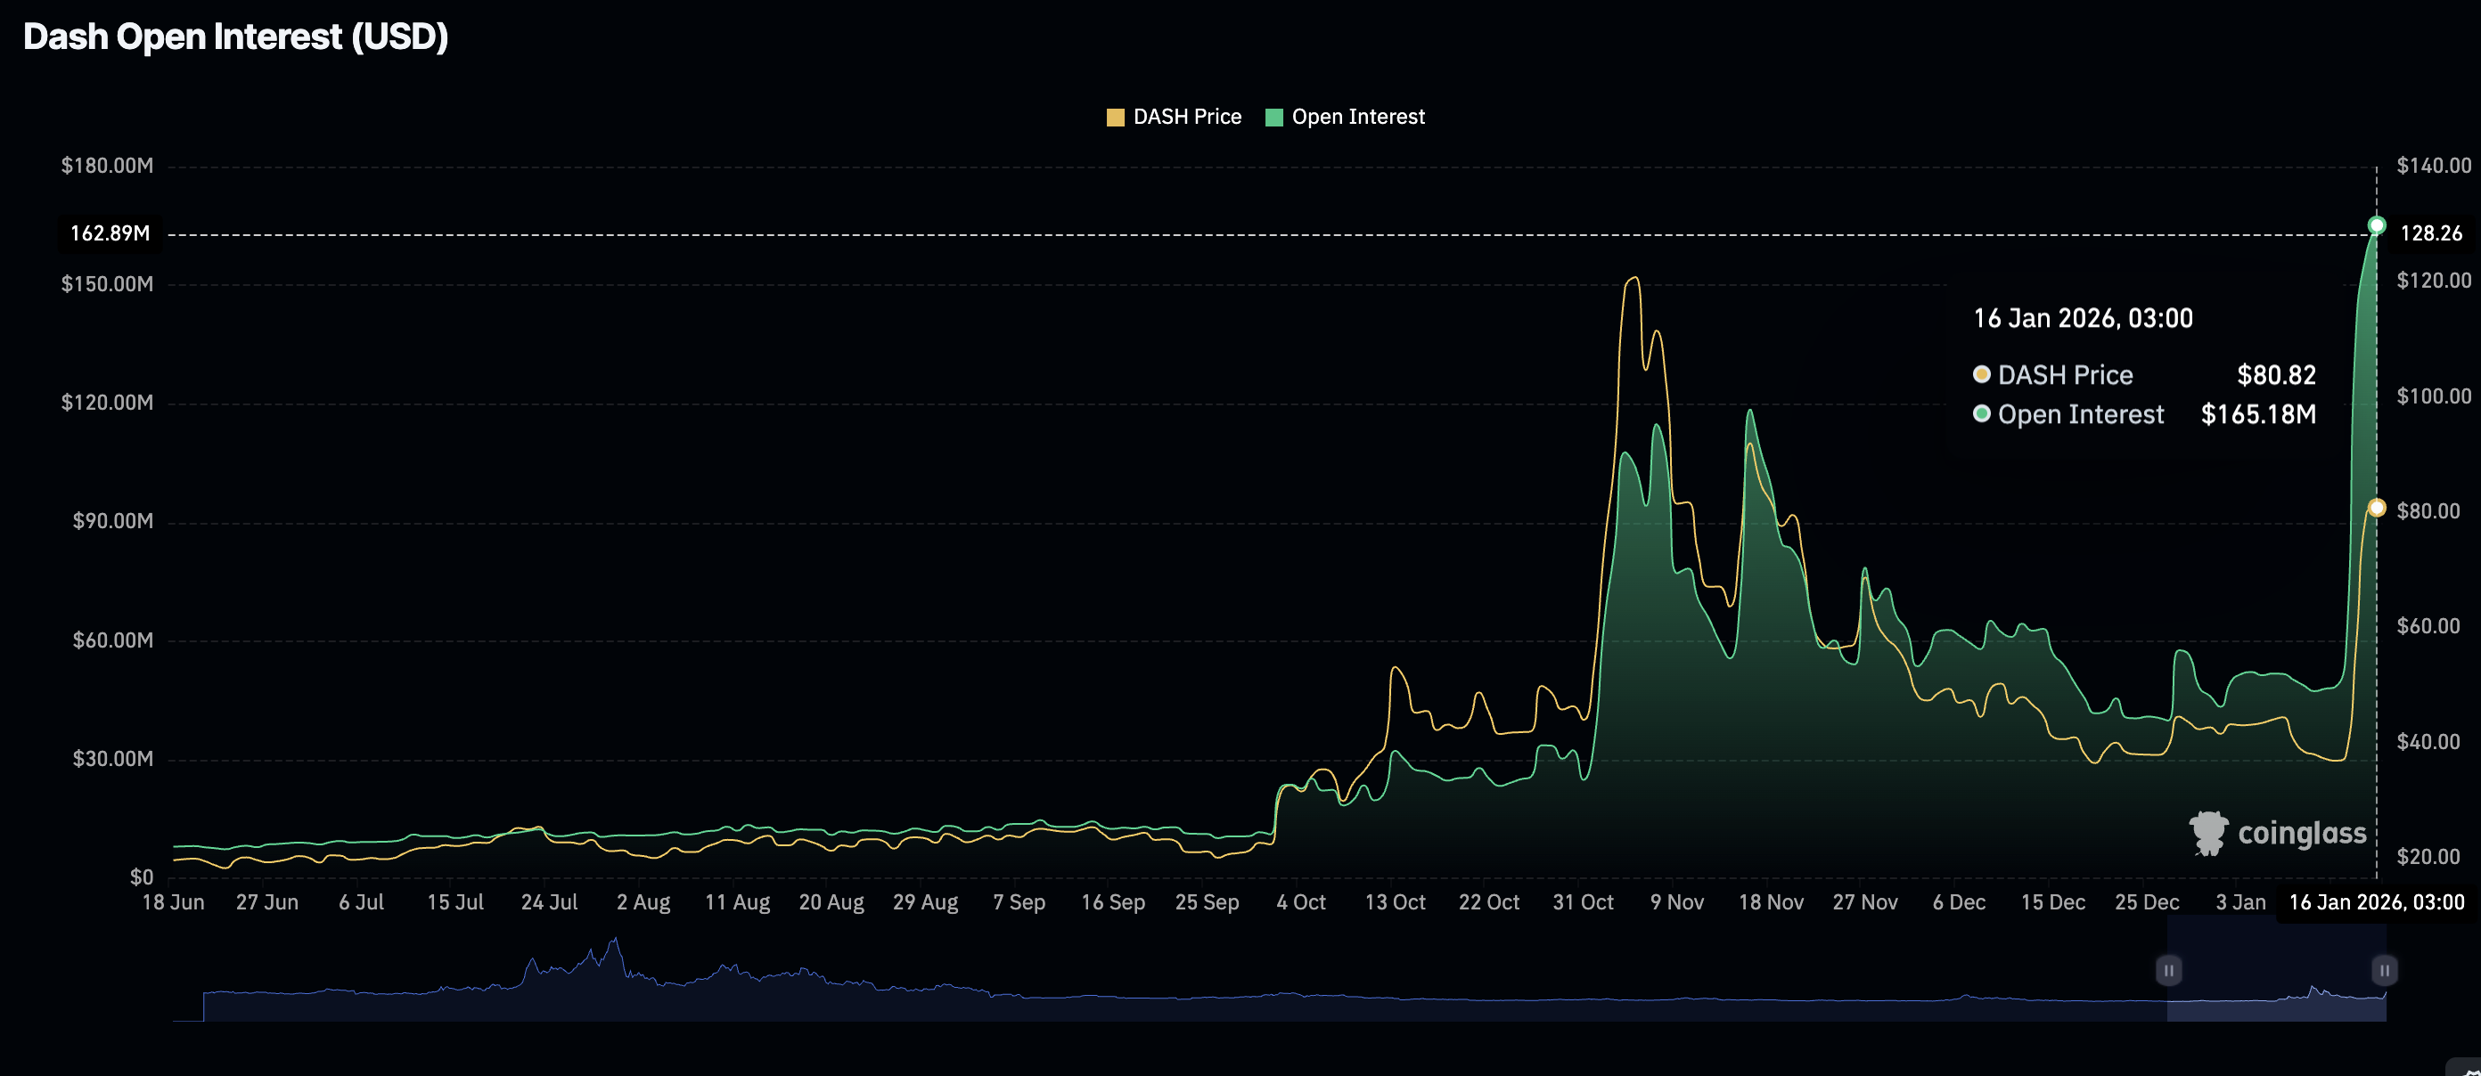2481x1076 pixels.
Task: Click the green Open Interest data point marker
Action: coord(2376,225)
